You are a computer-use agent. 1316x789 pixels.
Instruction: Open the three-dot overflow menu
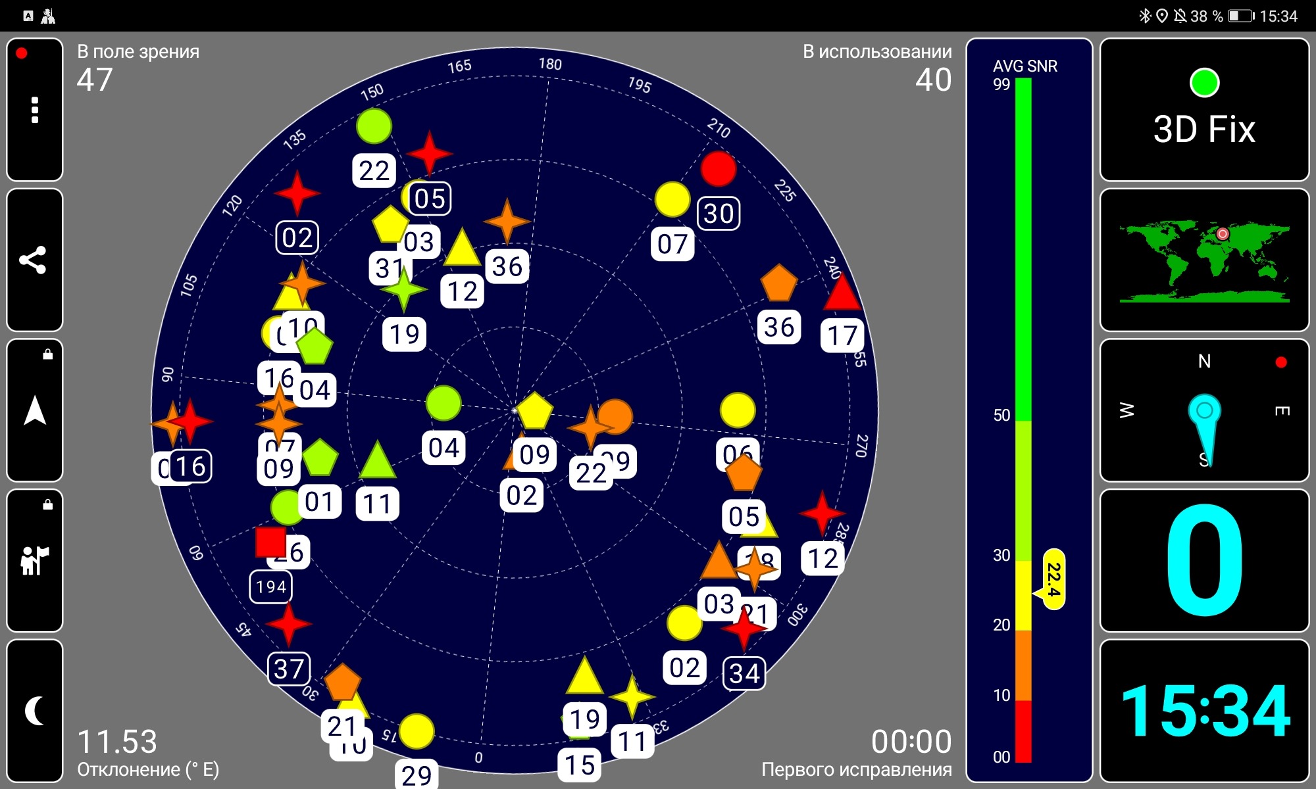click(x=35, y=110)
